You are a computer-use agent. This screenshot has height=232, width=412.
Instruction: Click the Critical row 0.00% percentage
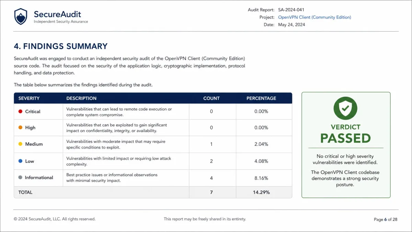pos(261,111)
